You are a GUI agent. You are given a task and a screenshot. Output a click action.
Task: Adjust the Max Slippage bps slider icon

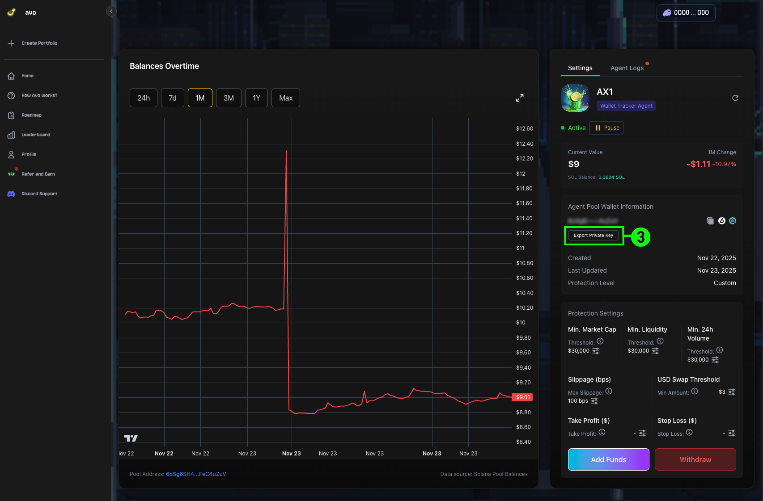pos(594,401)
